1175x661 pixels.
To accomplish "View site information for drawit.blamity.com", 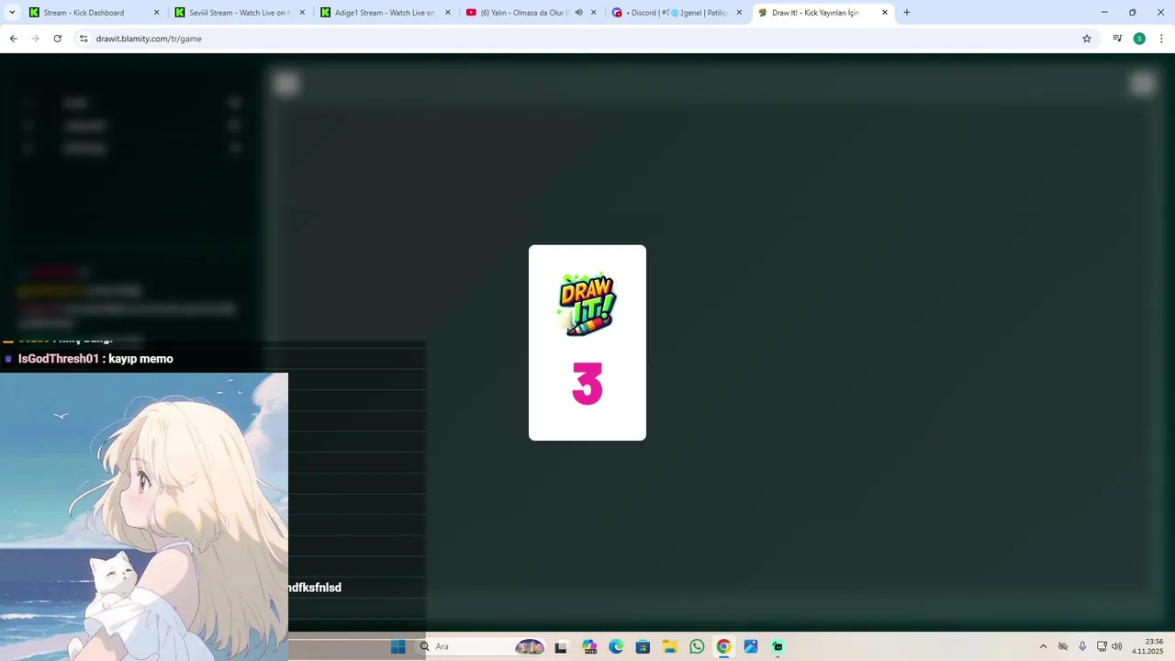I will click(84, 39).
